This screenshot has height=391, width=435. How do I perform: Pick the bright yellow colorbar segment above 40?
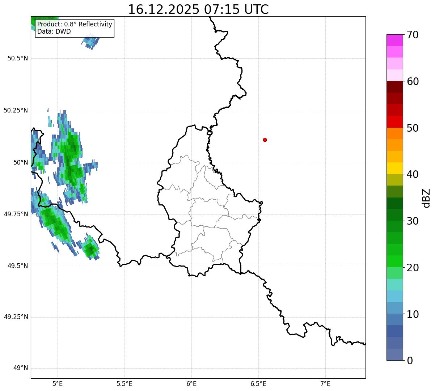point(394,168)
